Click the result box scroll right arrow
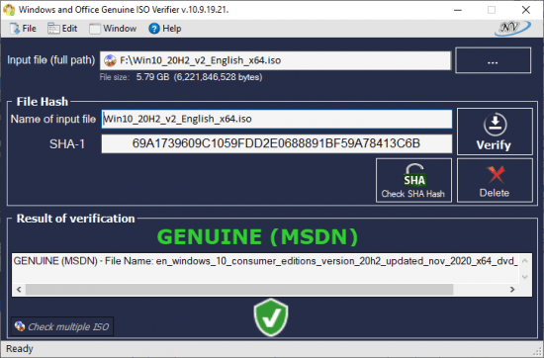Image resolution: width=544 pixels, height=358 pixels. pyautogui.click(x=512, y=290)
